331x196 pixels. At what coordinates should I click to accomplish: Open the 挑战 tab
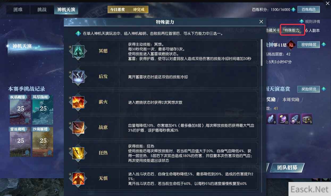click(42, 10)
